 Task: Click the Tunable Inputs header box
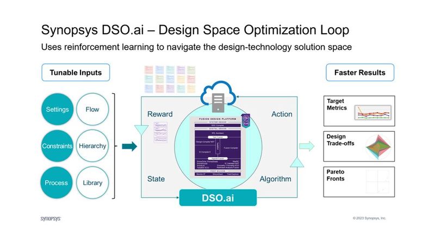click(76, 73)
